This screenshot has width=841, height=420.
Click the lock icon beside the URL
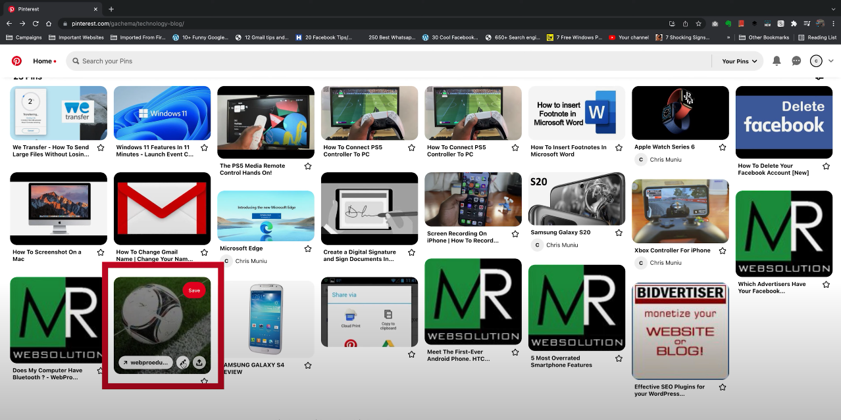[x=65, y=24]
